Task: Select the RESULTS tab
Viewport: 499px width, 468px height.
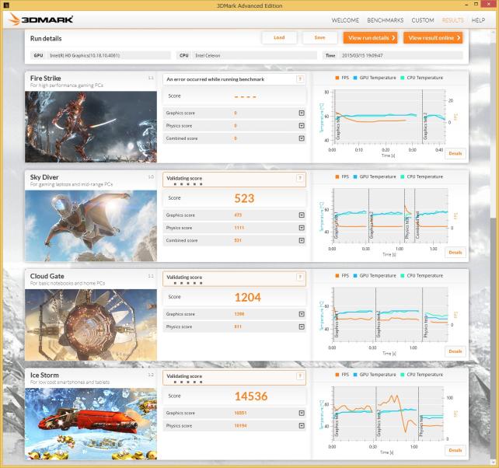Action: (x=452, y=20)
